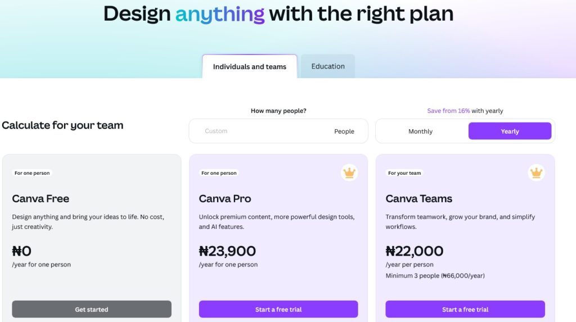Switch billing to Monthly
The image size is (576, 322).
(x=420, y=131)
